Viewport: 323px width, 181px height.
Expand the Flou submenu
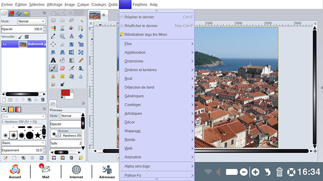point(157,44)
